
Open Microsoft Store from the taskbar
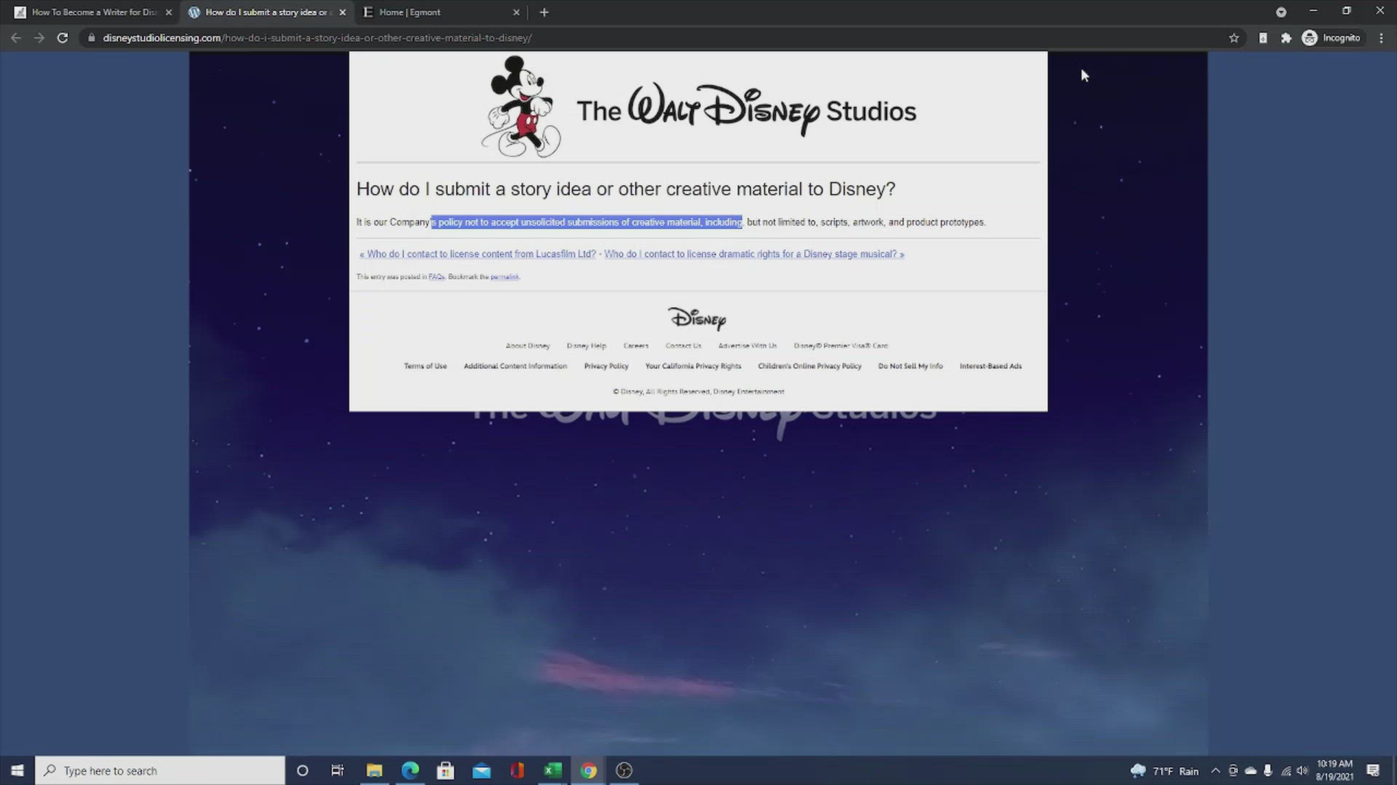point(445,770)
